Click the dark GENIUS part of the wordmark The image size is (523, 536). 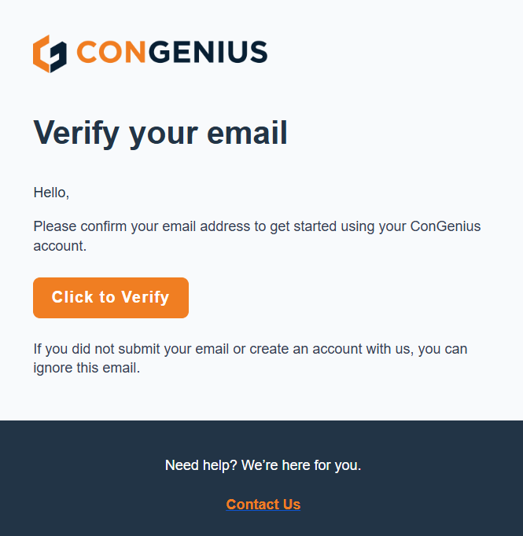(208, 52)
